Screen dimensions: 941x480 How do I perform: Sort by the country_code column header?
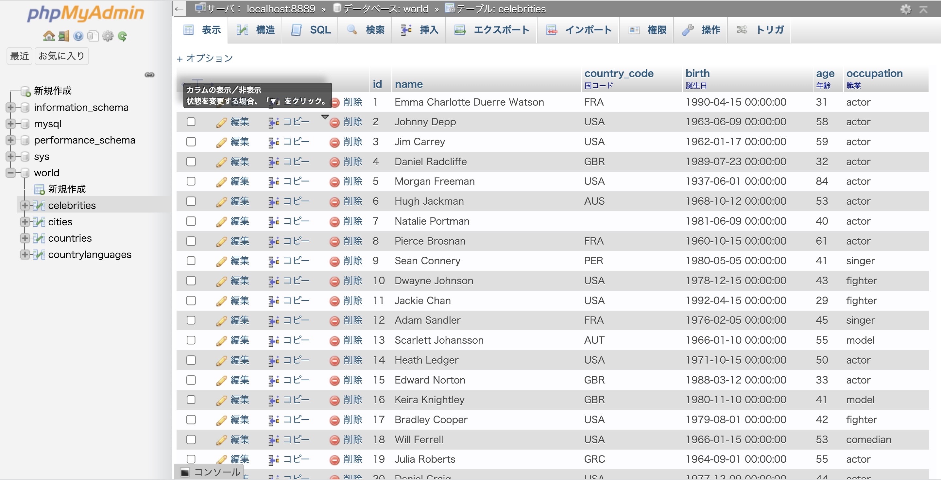pyautogui.click(x=618, y=74)
